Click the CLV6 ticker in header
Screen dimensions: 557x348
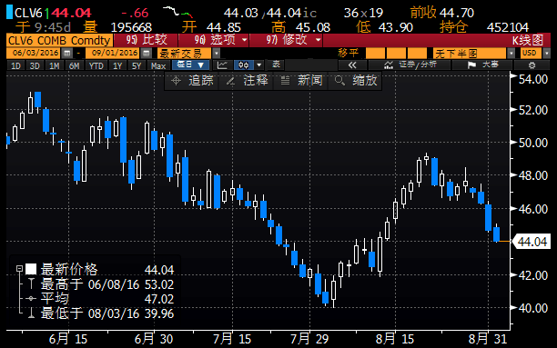tap(28, 13)
